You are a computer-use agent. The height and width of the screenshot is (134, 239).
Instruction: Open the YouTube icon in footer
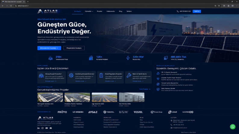click(x=46, y=128)
